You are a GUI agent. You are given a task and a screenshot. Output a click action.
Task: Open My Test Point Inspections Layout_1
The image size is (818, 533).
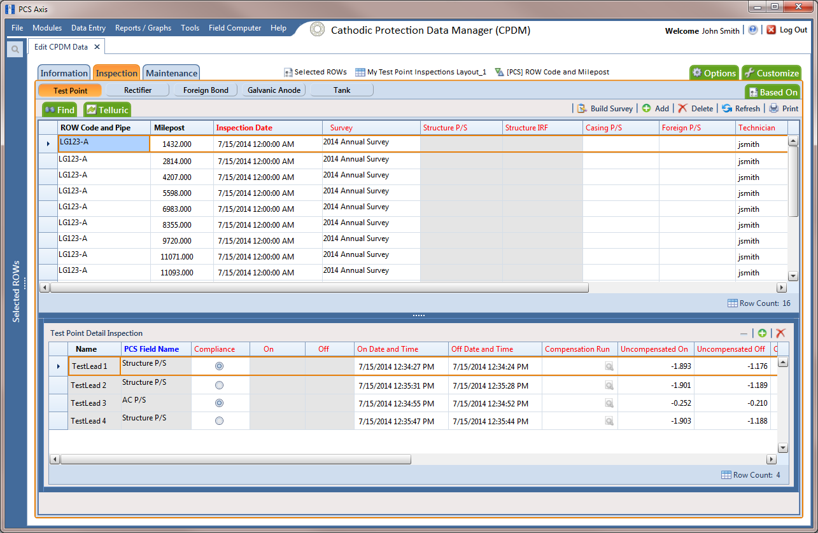pos(421,73)
